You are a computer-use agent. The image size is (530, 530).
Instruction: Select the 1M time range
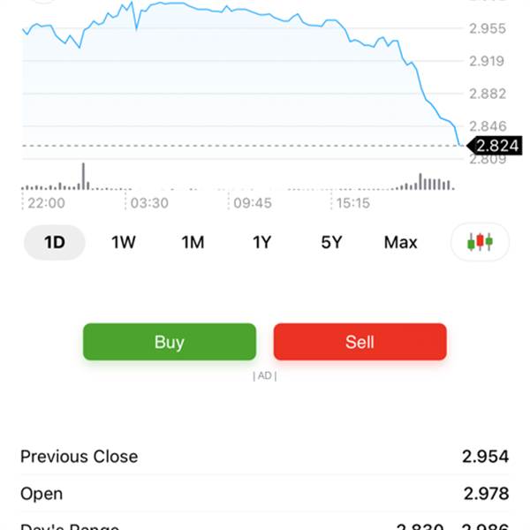(193, 242)
